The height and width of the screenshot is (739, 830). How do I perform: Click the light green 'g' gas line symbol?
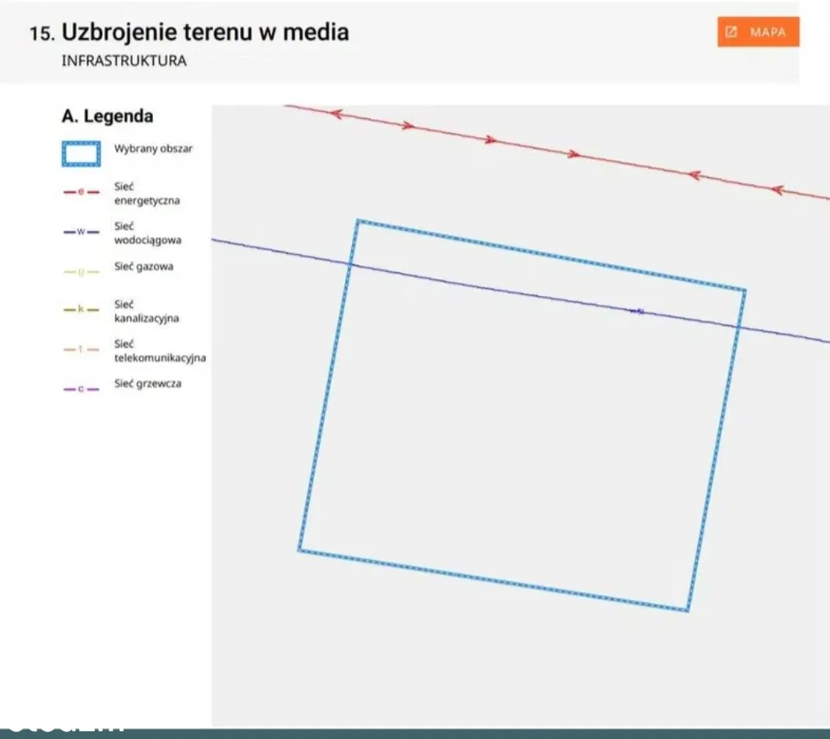click(81, 271)
